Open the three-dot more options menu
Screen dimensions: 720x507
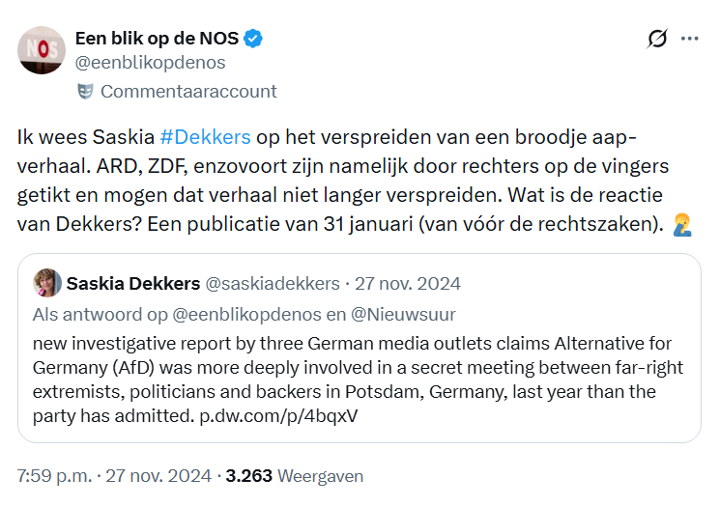[689, 39]
